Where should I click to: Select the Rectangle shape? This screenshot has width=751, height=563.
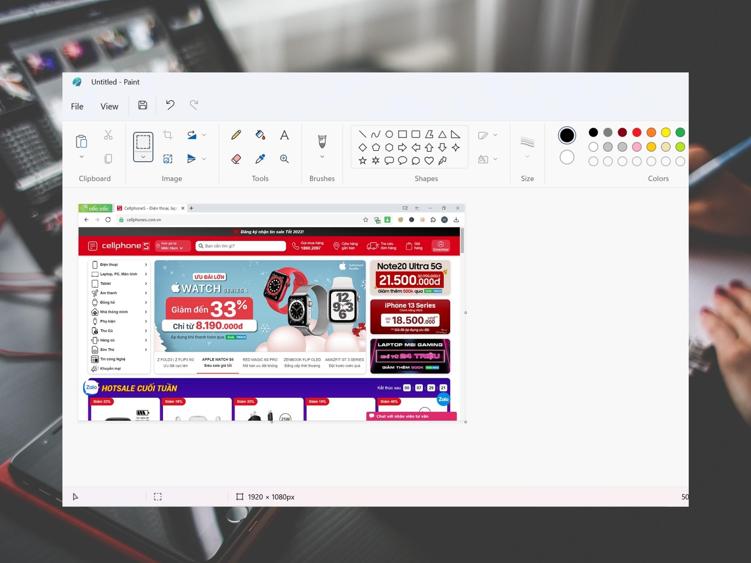click(x=402, y=134)
